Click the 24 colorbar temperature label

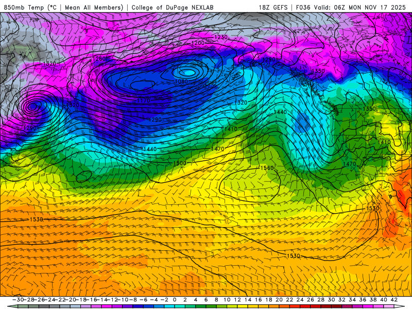[300, 300]
